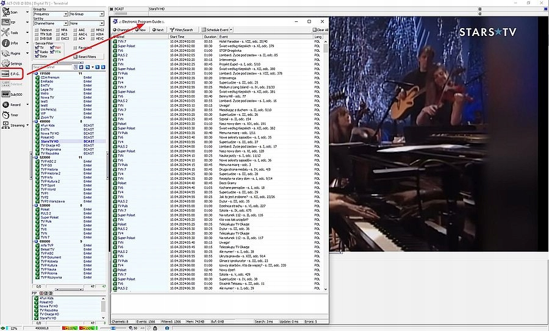Image resolution: width=549 pixels, height=331 pixels.
Task: Open the Streaming icon in sidebar
Action: tap(6, 125)
